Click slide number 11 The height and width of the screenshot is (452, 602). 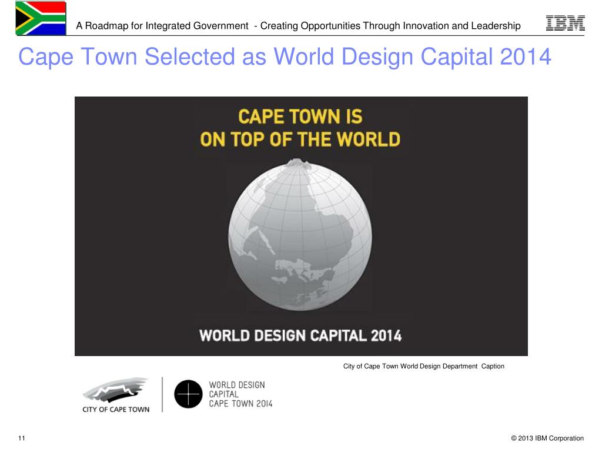click(x=22, y=438)
